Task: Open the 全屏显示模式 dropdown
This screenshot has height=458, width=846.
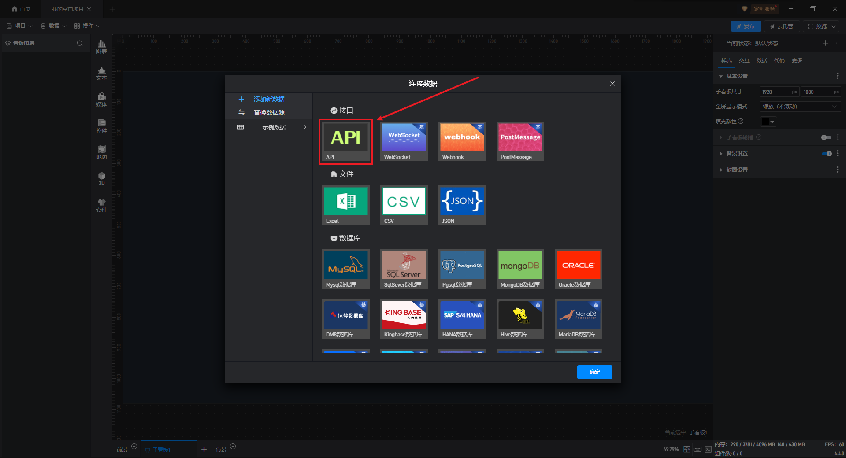Action: 800,107
